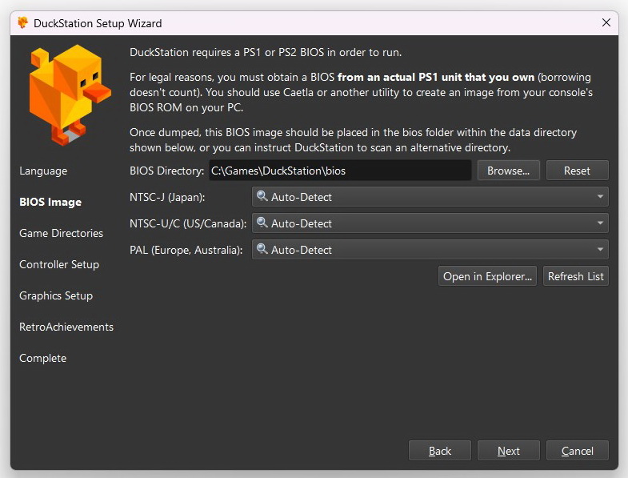This screenshot has width=628, height=478.
Task: Open the NTSC-U/C (US/Canada) BIOS dropdown
Action: 430,223
